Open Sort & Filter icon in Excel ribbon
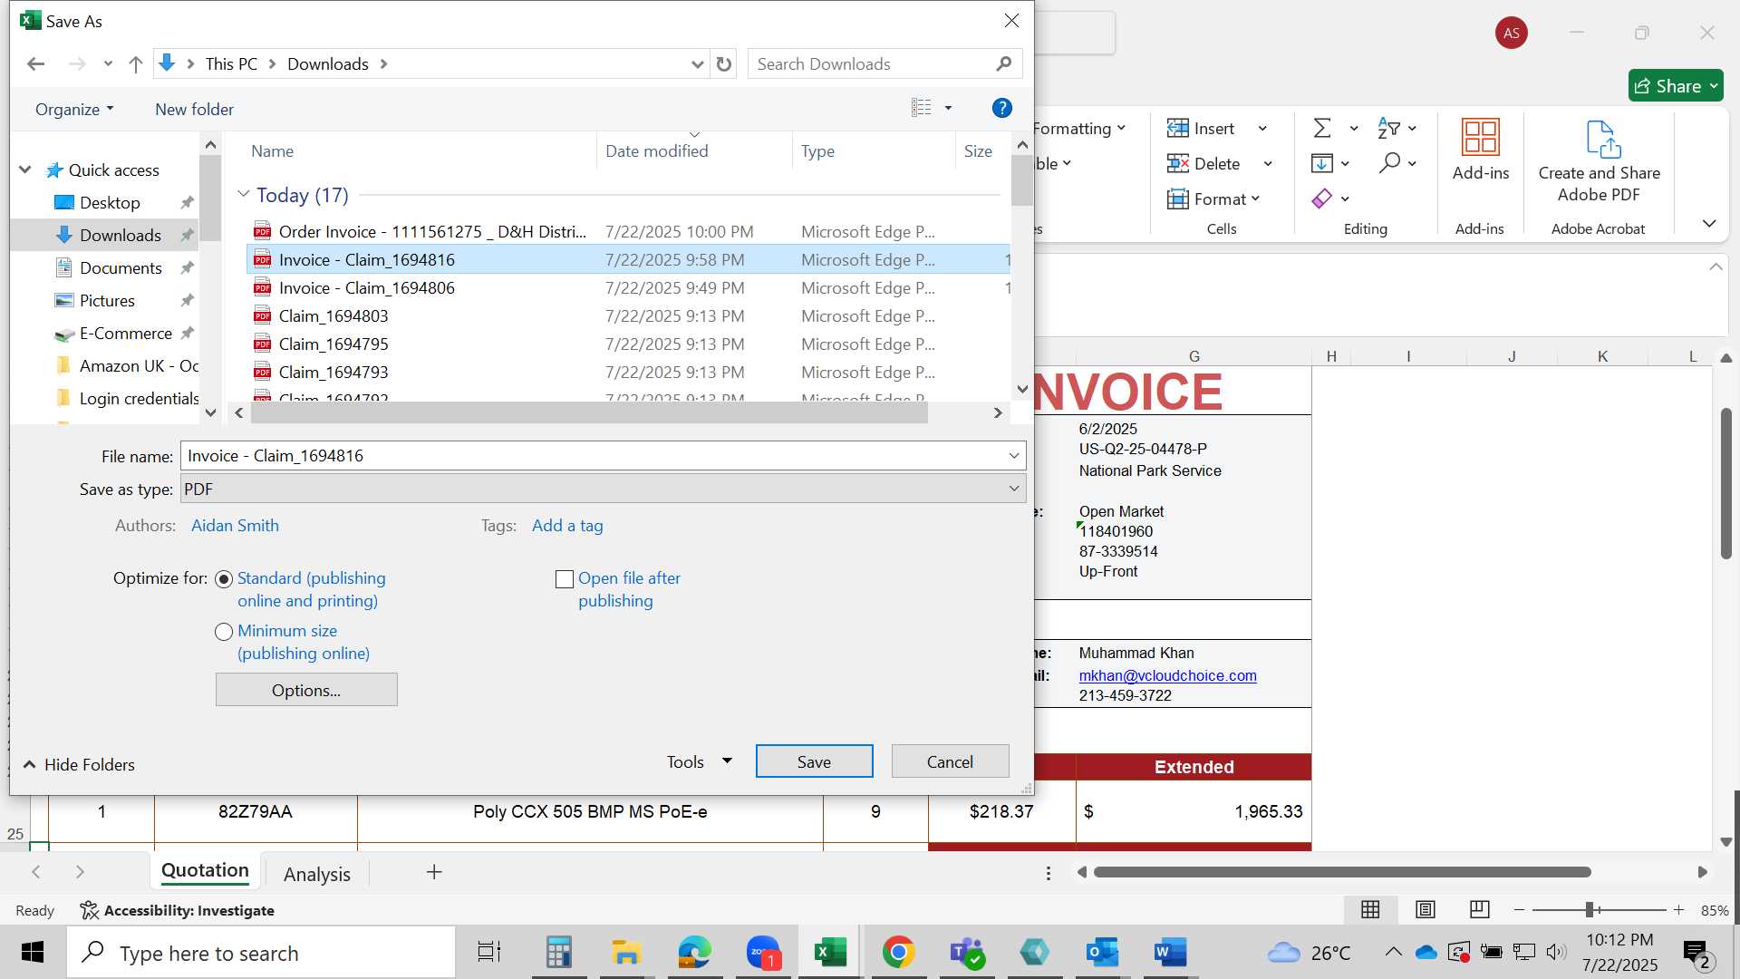 click(x=1387, y=129)
